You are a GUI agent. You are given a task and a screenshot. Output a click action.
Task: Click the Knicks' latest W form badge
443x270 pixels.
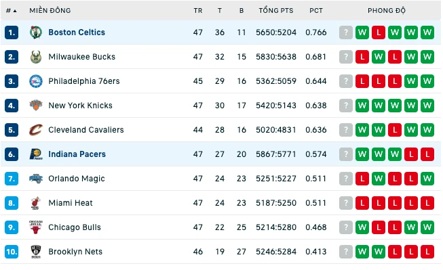coord(362,106)
